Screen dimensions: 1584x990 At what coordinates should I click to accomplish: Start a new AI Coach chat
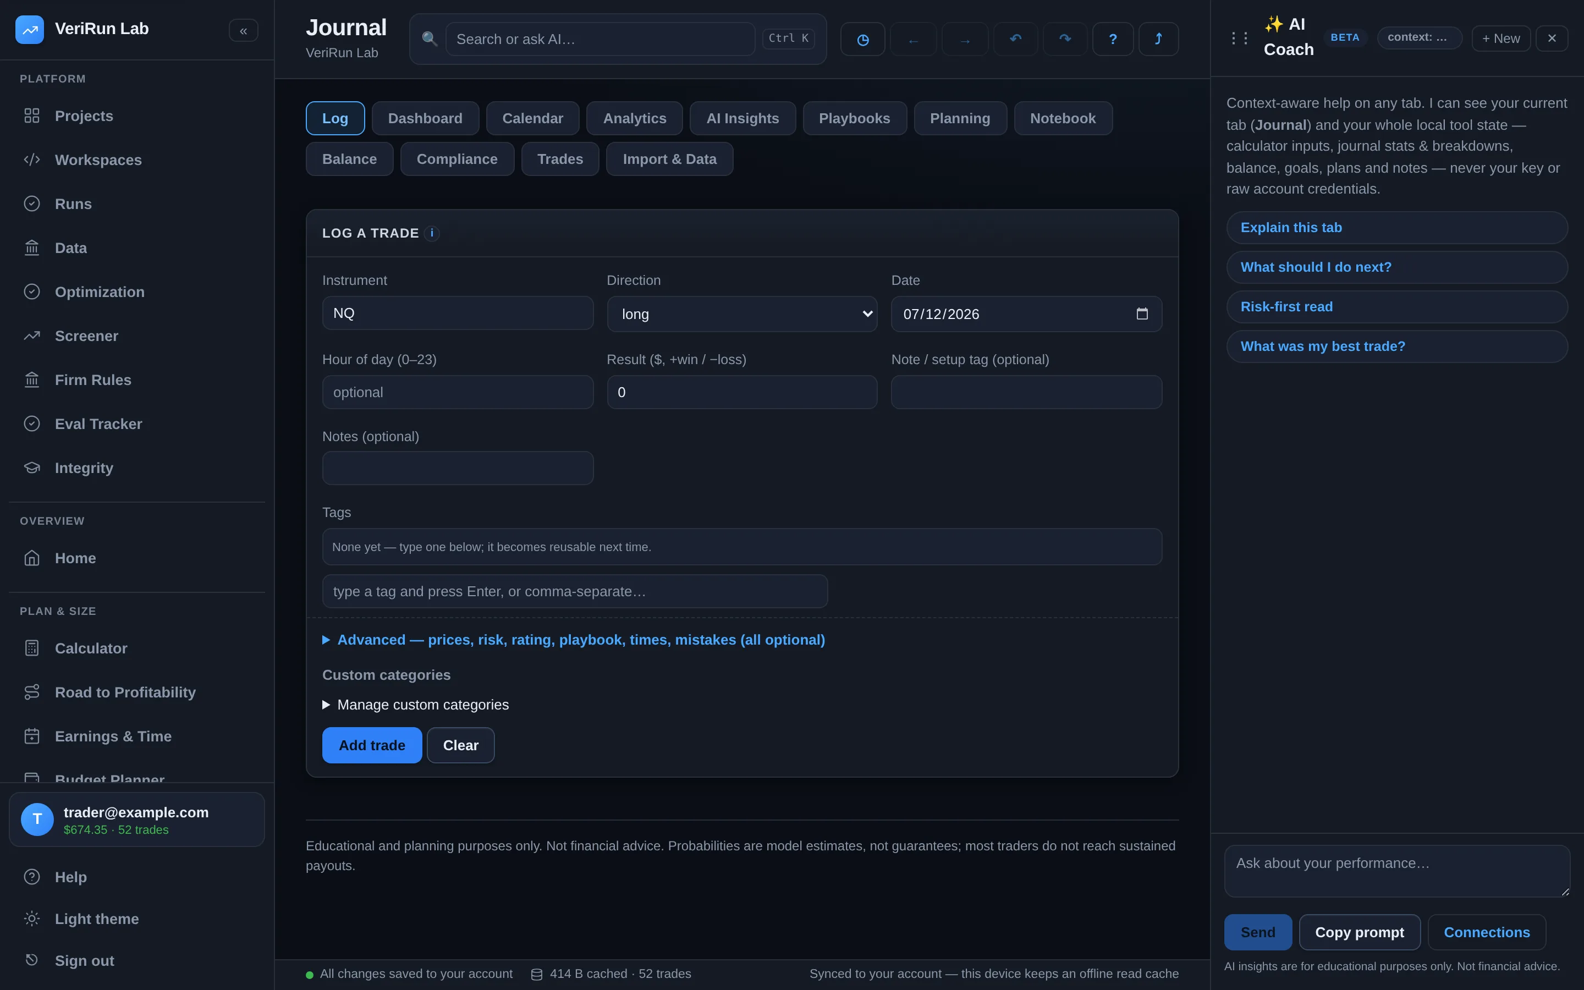(x=1501, y=38)
